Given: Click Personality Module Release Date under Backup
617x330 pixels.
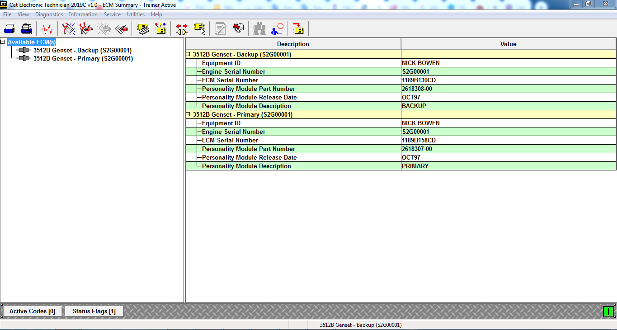Looking at the screenshot, I should coord(250,97).
